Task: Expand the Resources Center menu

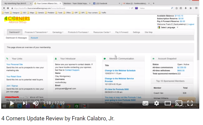Action: 102,32
